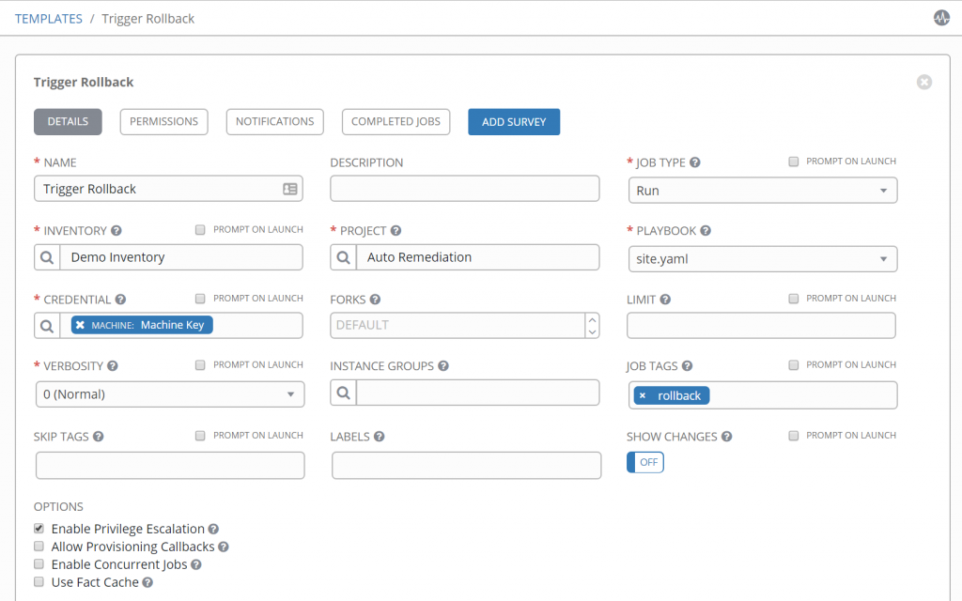
Task: Toggle the Show Changes switch
Action: coord(645,462)
